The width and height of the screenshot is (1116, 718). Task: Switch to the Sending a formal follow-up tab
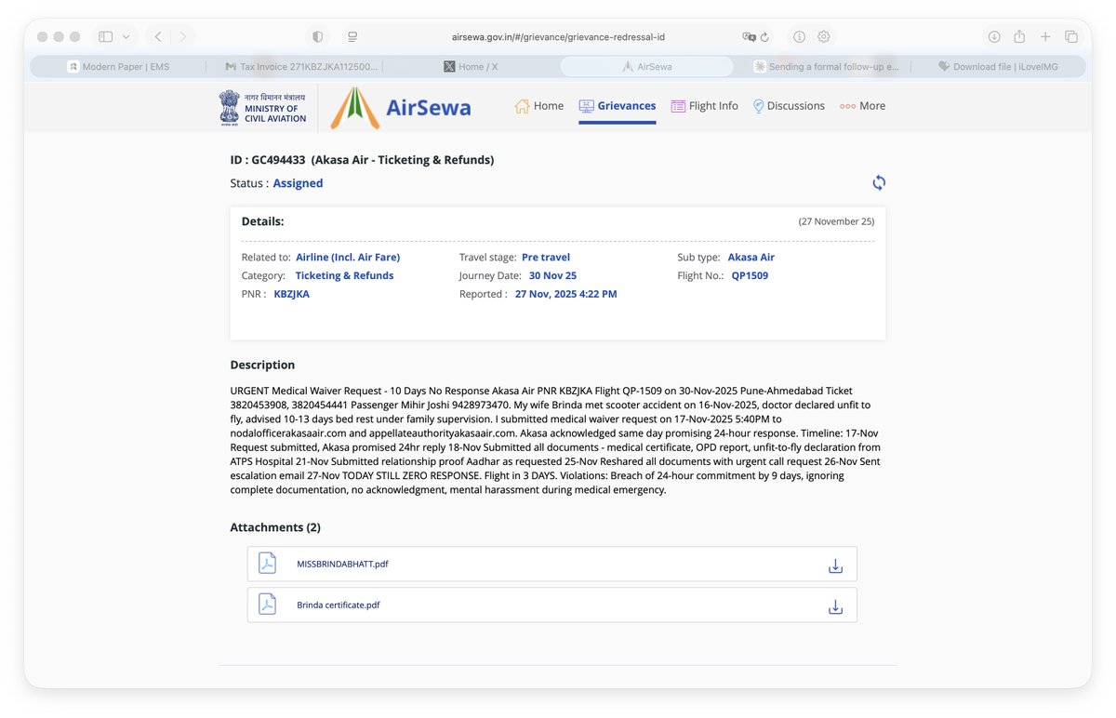(826, 67)
